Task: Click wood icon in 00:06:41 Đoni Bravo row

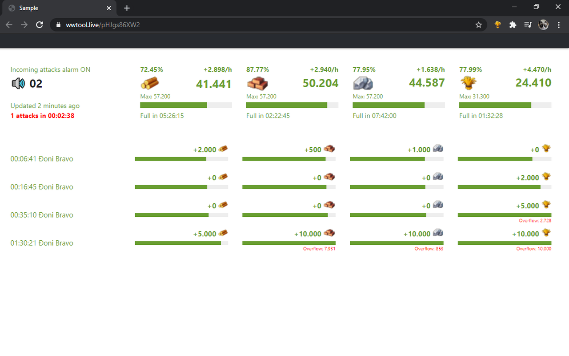Action: coord(223,149)
